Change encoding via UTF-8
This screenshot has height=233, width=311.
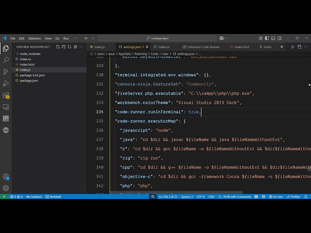click(x=201, y=197)
